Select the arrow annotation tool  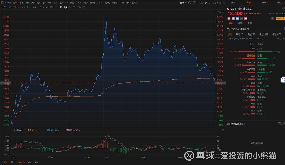point(41,7)
